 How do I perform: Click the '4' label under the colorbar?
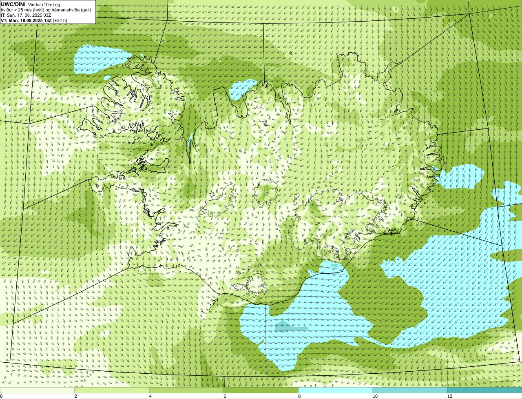[x=150, y=396]
